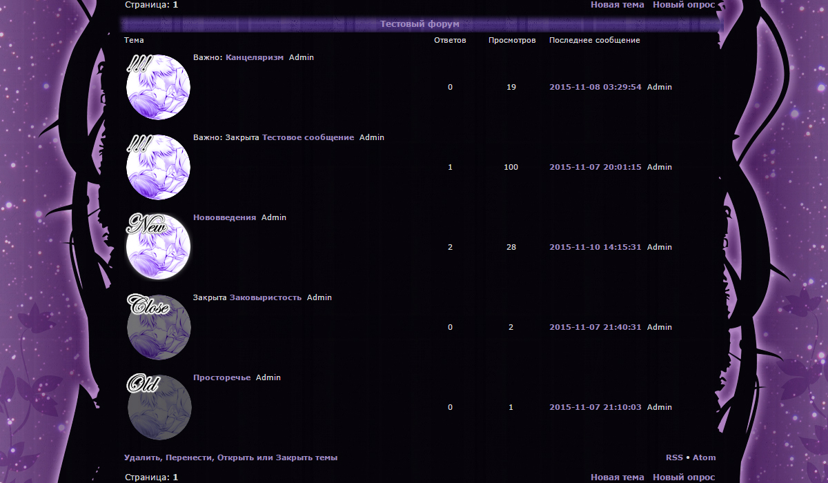828x483 pixels.
Task: Open Admin profile beside the Просторечье title
Action: click(268, 378)
